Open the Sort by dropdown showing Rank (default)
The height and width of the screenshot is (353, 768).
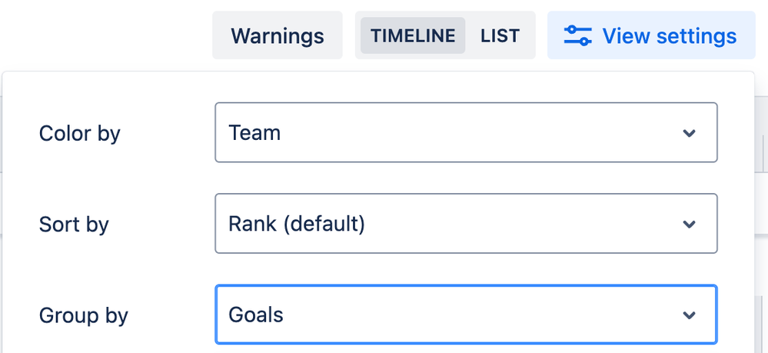(466, 224)
